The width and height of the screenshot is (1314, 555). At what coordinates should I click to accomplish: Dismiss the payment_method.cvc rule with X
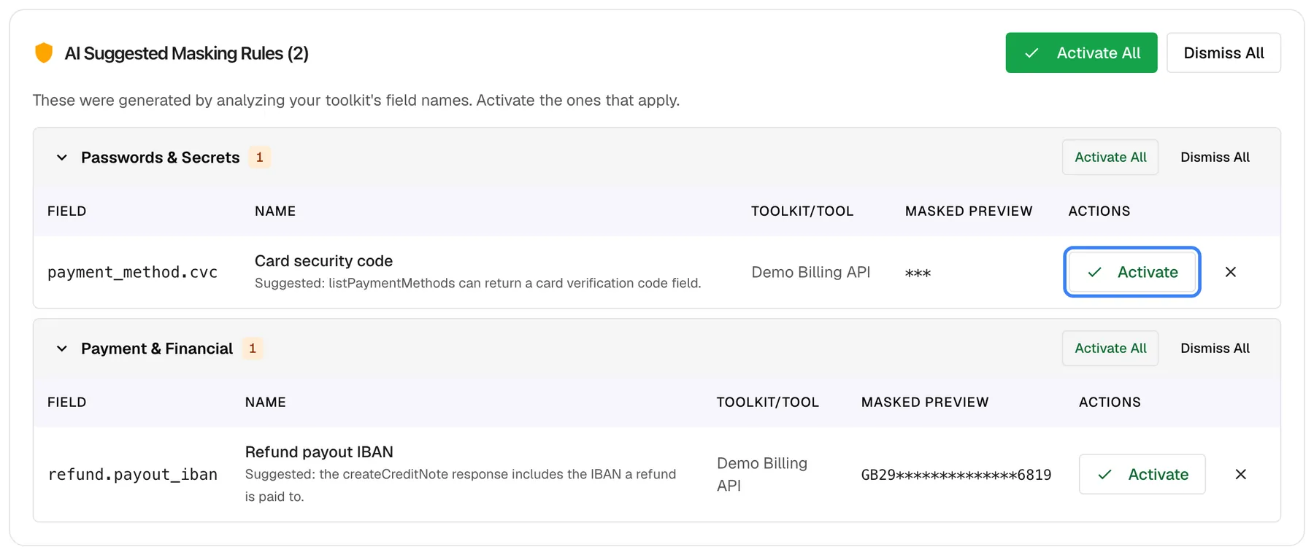(x=1231, y=272)
